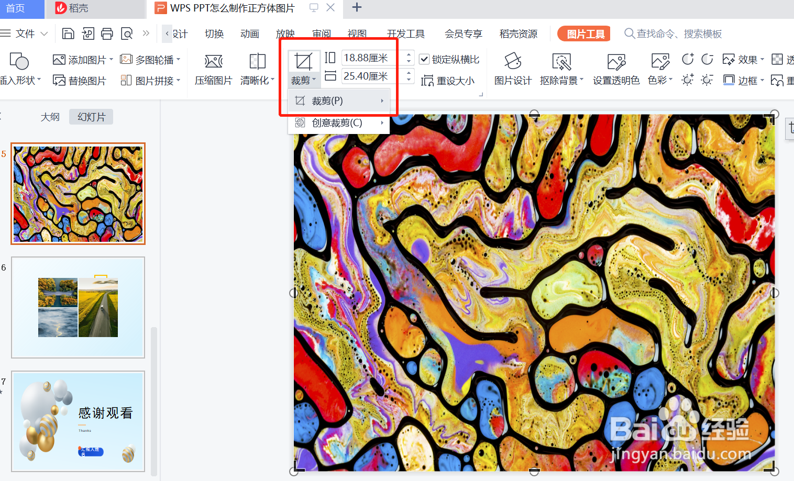This screenshot has width=794, height=481.
Task: Select 创意裁剪(C) from the crop menu
Action: [x=338, y=123]
